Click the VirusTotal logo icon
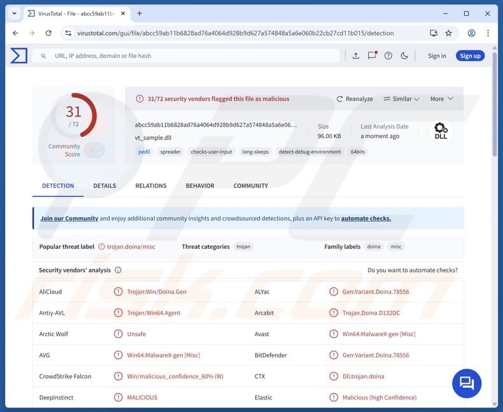Image resolution: width=503 pixels, height=412 pixels. [18, 55]
